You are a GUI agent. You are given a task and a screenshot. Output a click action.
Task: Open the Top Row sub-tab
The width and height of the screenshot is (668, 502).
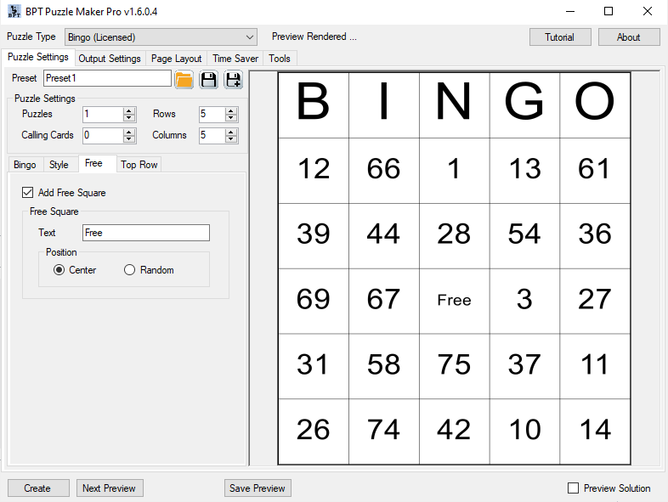(x=139, y=164)
